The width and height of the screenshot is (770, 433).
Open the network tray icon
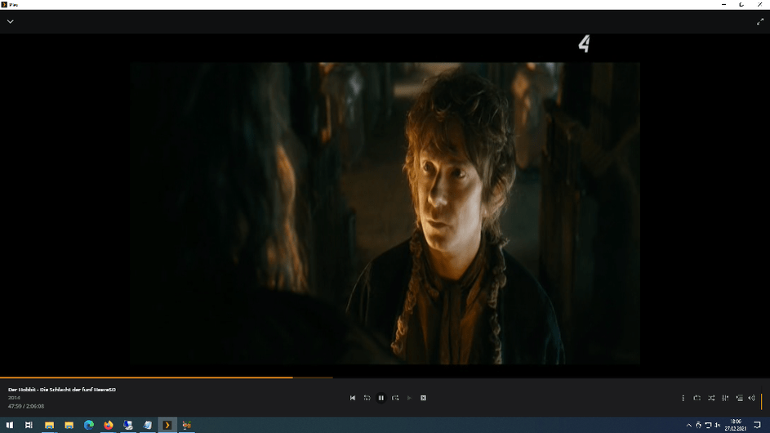pyautogui.click(x=698, y=425)
